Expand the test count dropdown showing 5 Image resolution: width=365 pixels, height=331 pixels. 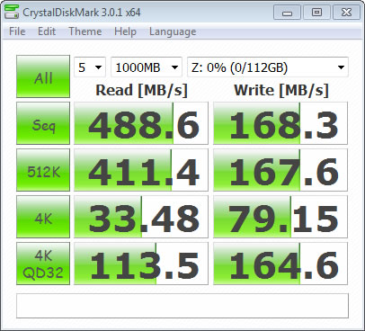pyautogui.click(x=90, y=67)
